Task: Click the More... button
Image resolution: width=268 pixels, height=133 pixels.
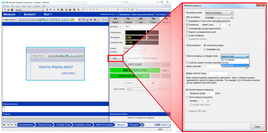Action: (115, 58)
